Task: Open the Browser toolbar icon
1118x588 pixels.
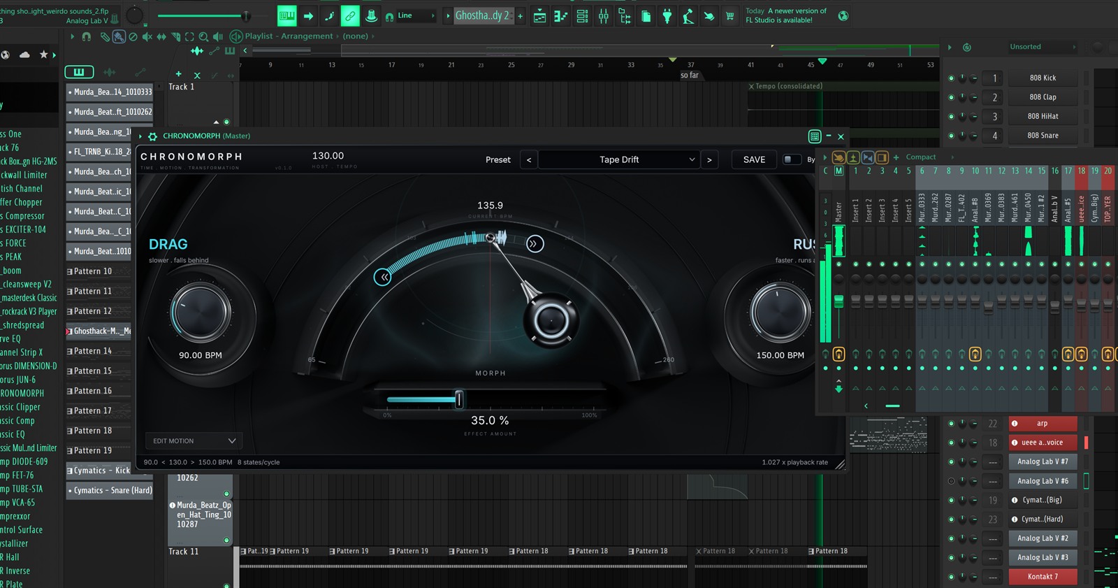Action: point(625,16)
